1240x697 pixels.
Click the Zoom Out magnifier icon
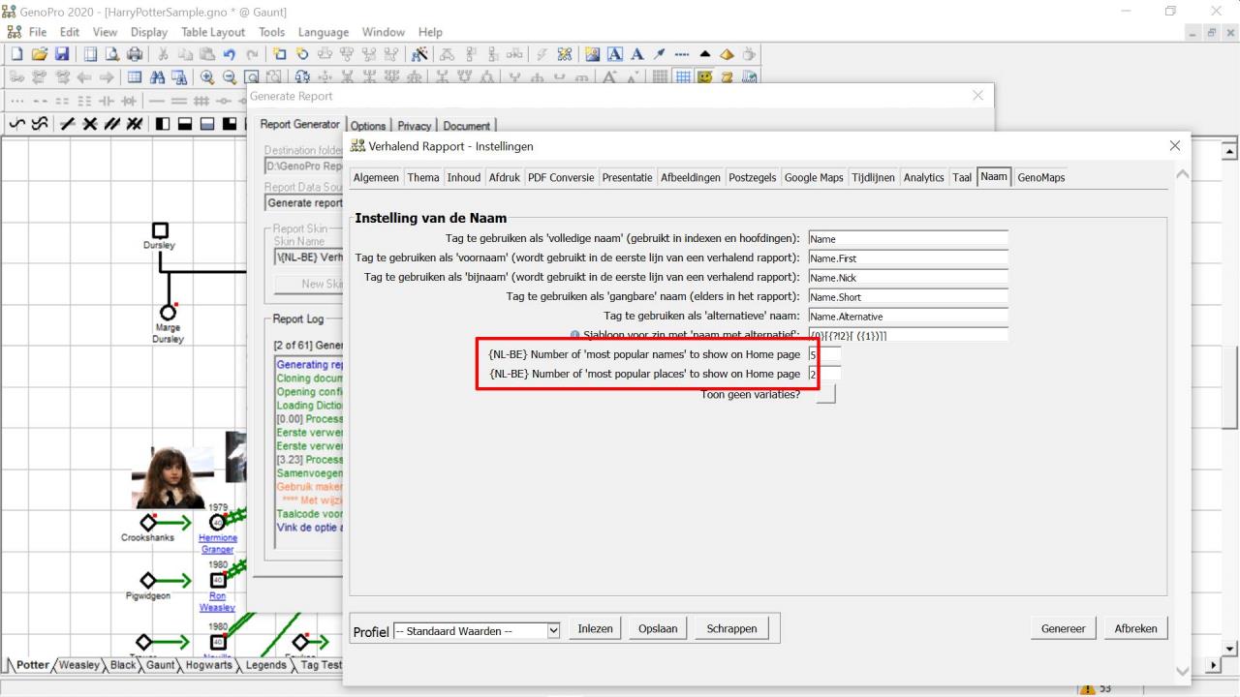(230, 78)
